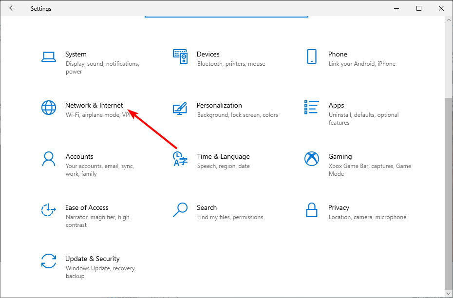Open the Ease of Access icon

tap(49, 210)
